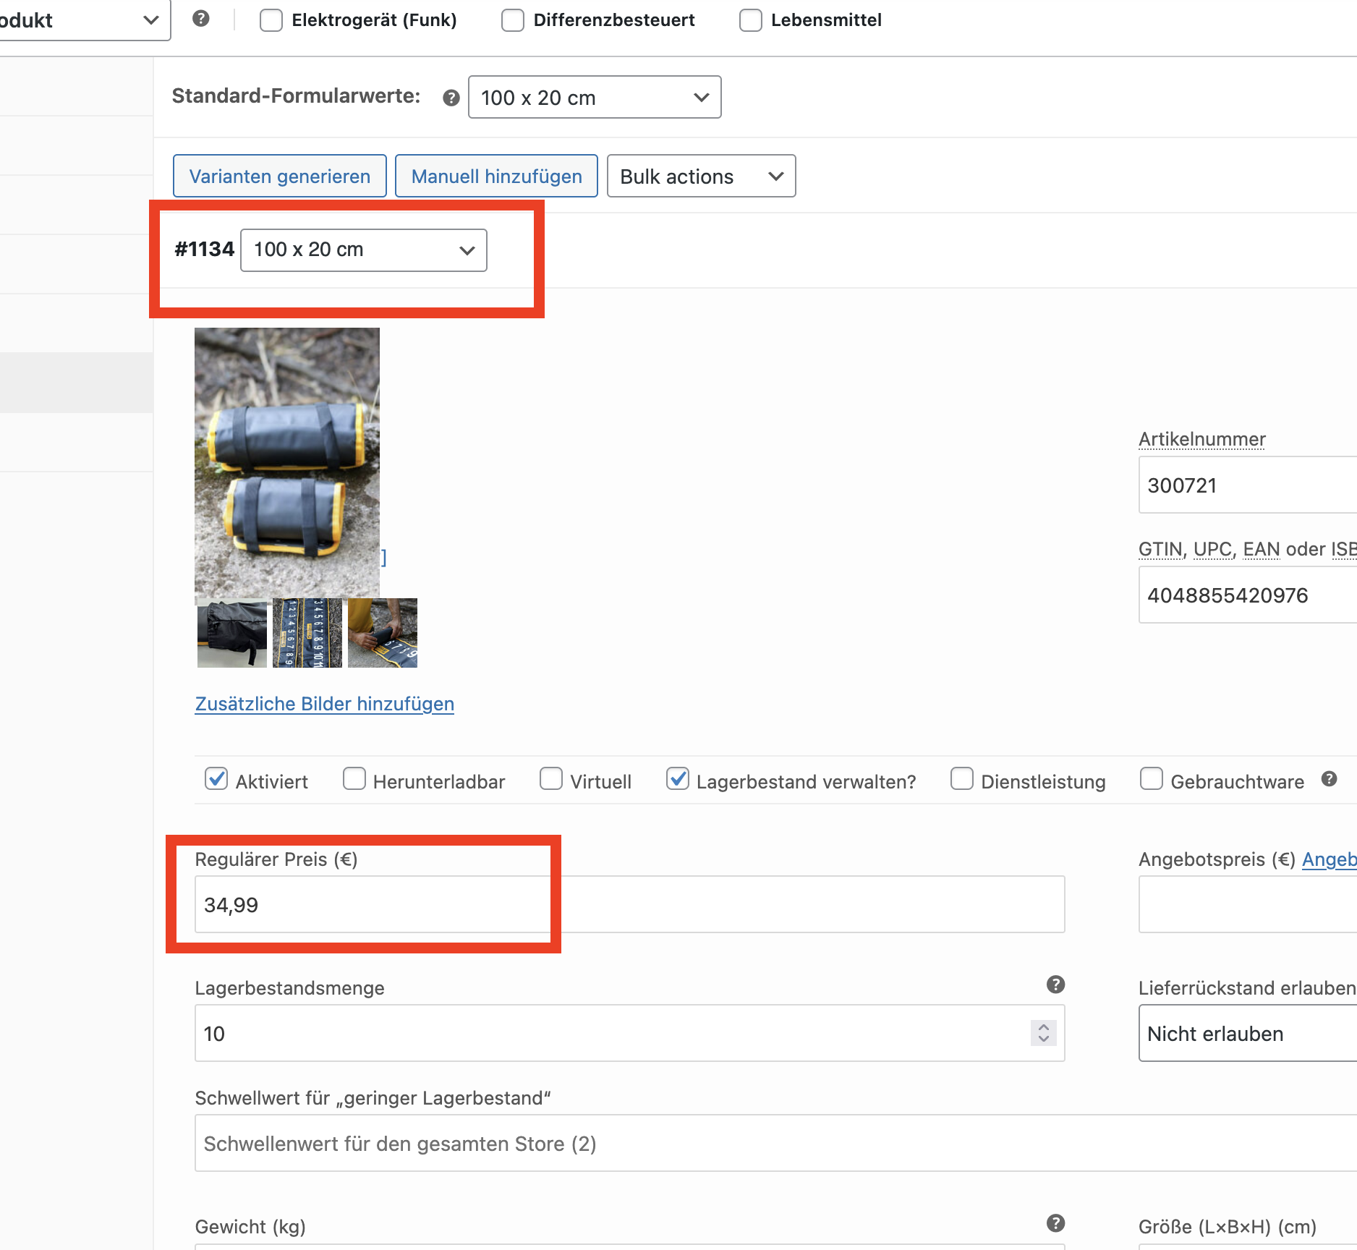Open Standard-Formularwerte size dropdown
Screen dimensions: 1357x1250
(x=594, y=98)
